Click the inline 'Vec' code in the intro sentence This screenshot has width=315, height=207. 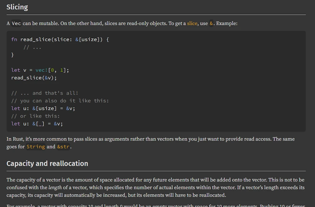pos(16,24)
